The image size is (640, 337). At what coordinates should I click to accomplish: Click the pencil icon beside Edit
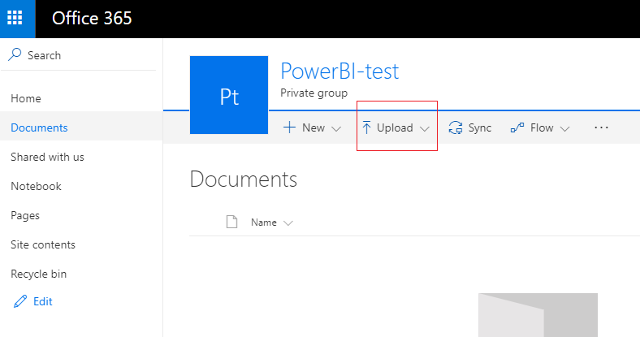pyautogui.click(x=20, y=301)
